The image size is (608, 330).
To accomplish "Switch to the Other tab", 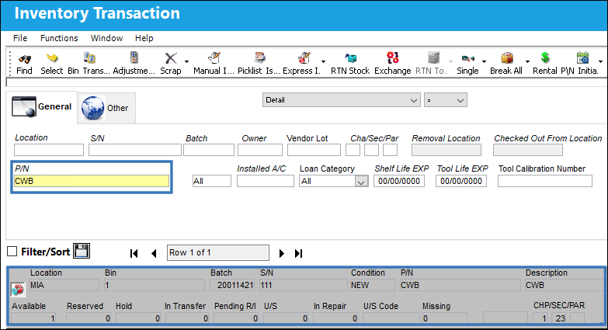I will (106, 108).
